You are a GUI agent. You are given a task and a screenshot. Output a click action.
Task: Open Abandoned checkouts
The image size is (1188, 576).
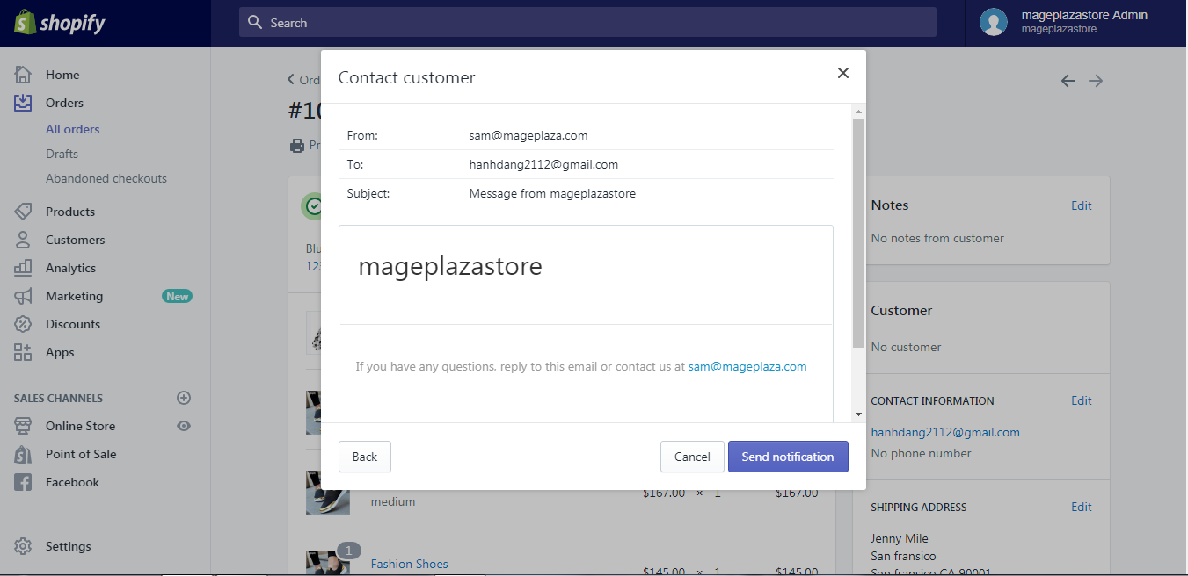[x=106, y=178]
